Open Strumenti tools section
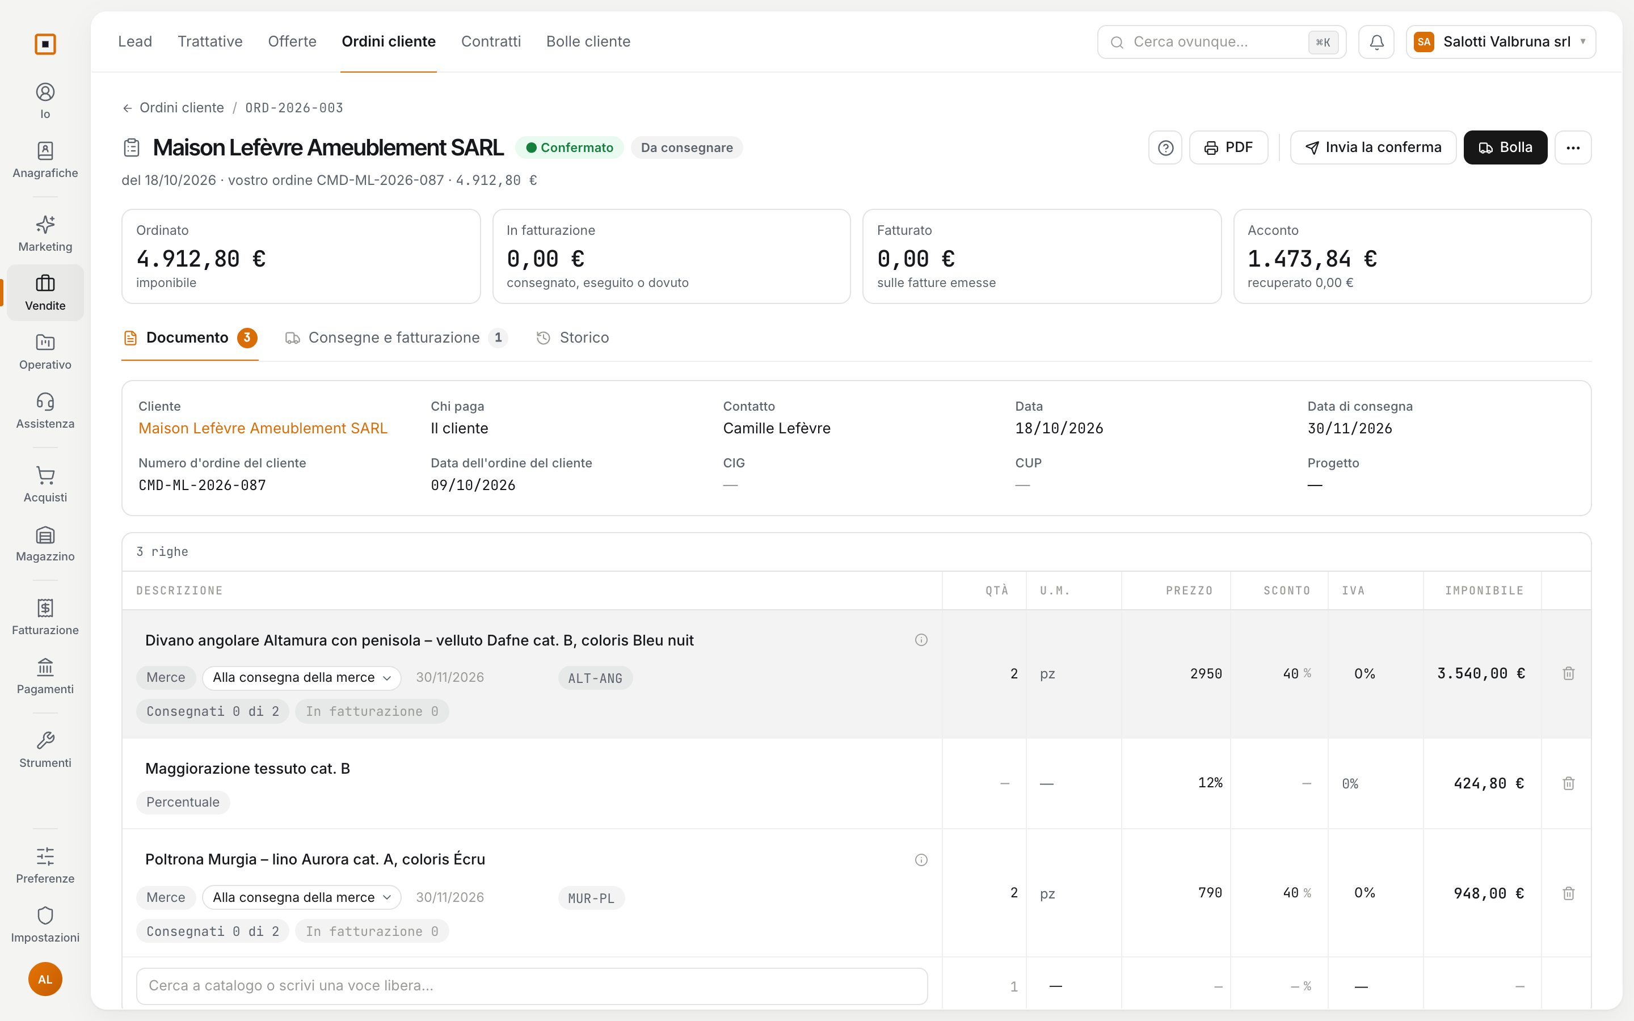Screen dimensions: 1634x1021 click(45, 749)
